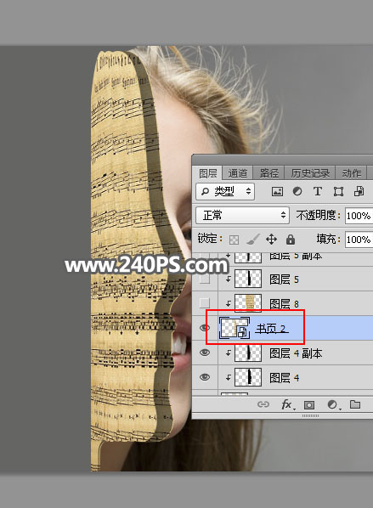
Task: Create a new group folder icon
Action: tap(355, 404)
